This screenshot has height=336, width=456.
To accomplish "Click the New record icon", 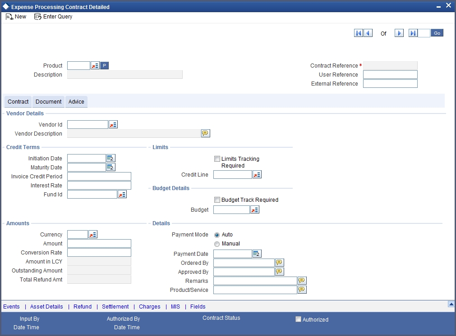I will point(9,17).
